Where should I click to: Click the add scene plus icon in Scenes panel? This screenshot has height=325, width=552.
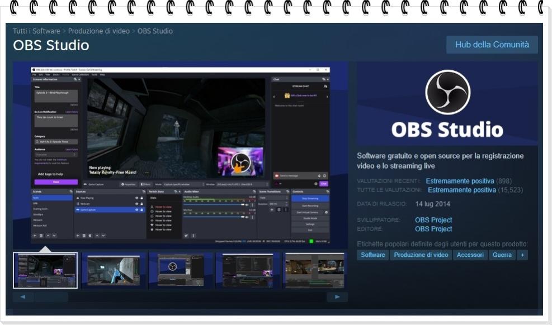click(x=35, y=236)
